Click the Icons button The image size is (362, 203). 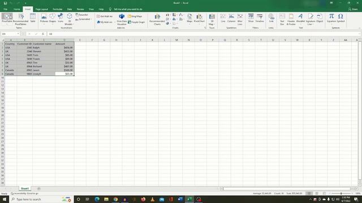pos(61,18)
